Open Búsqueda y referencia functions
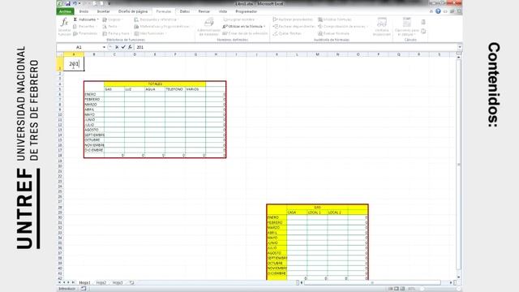Image resolution: width=519 pixels, height=292 pixels. click(x=156, y=19)
